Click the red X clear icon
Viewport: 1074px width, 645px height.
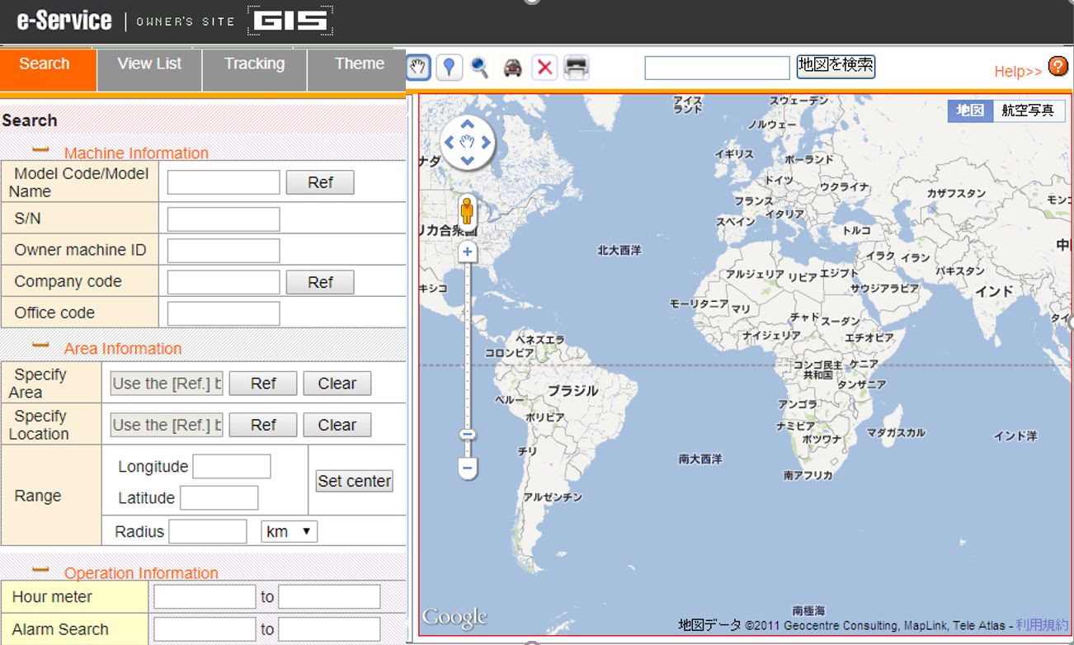(545, 68)
